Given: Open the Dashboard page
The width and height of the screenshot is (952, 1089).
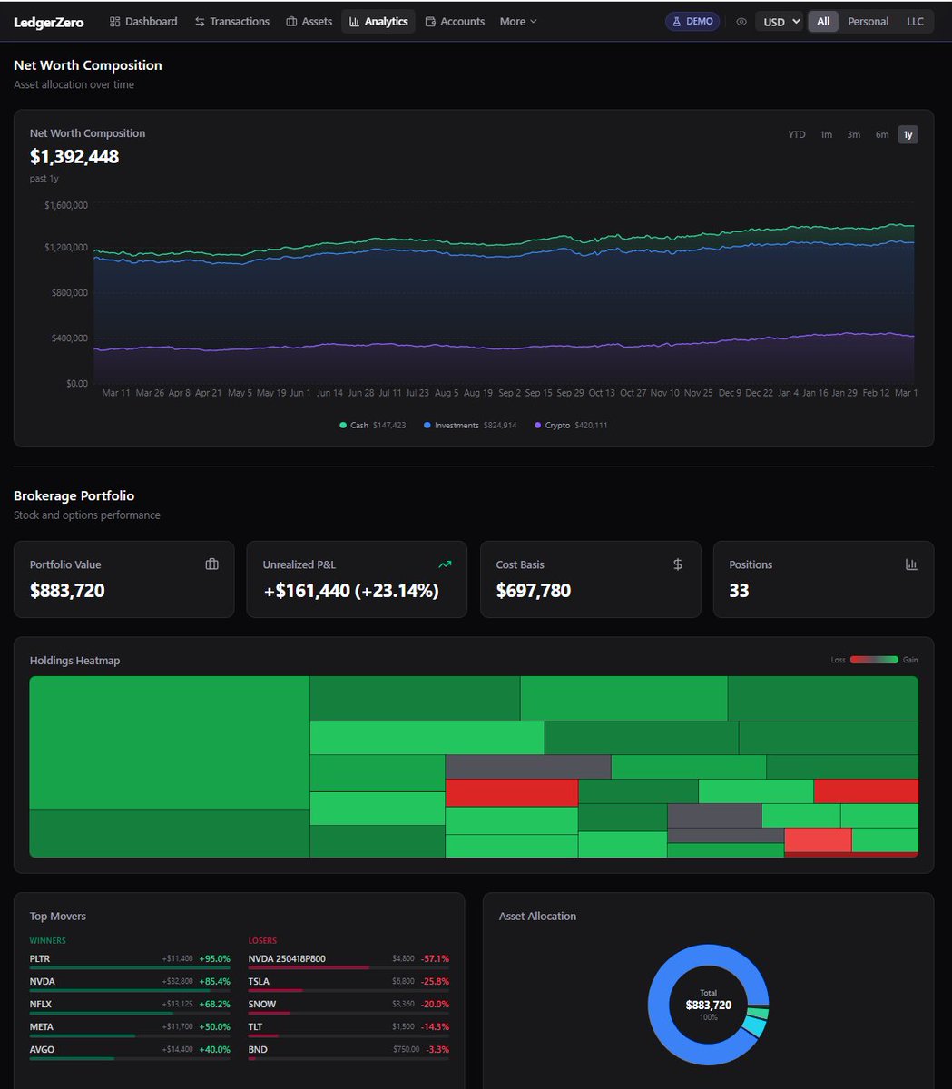Looking at the screenshot, I should (x=143, y=21).
